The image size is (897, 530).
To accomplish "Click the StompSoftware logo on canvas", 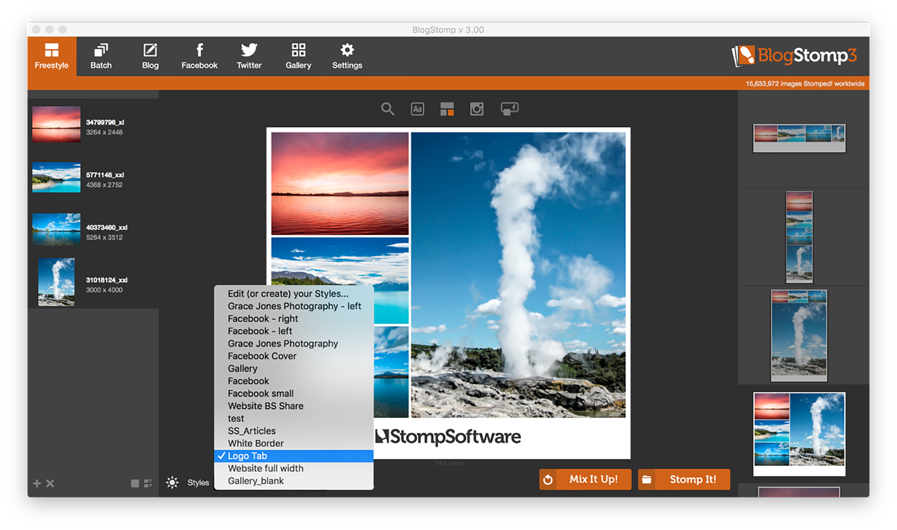I will tap(448, 437).
